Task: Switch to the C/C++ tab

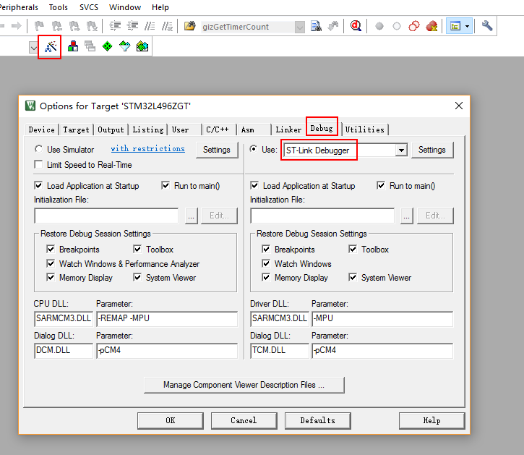Action: 217,129
